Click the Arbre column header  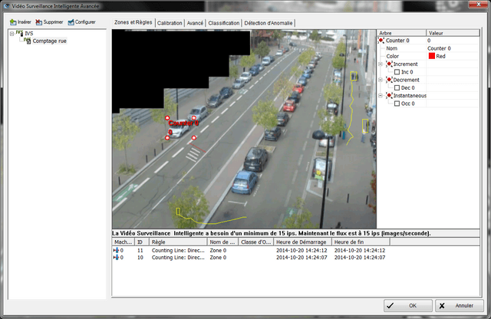point(401,33)
